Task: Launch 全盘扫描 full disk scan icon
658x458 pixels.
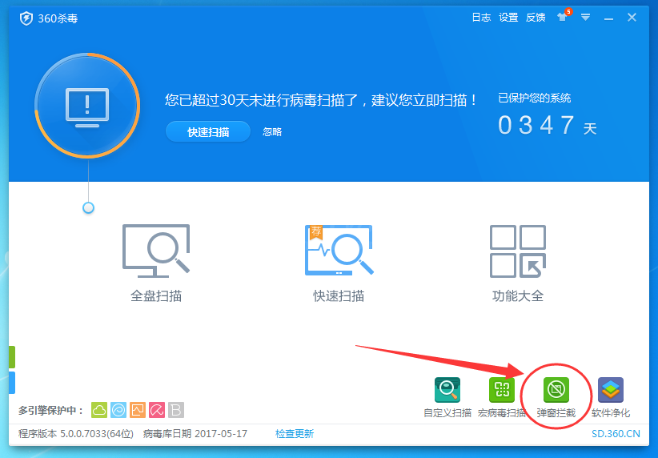Action: 156,251
